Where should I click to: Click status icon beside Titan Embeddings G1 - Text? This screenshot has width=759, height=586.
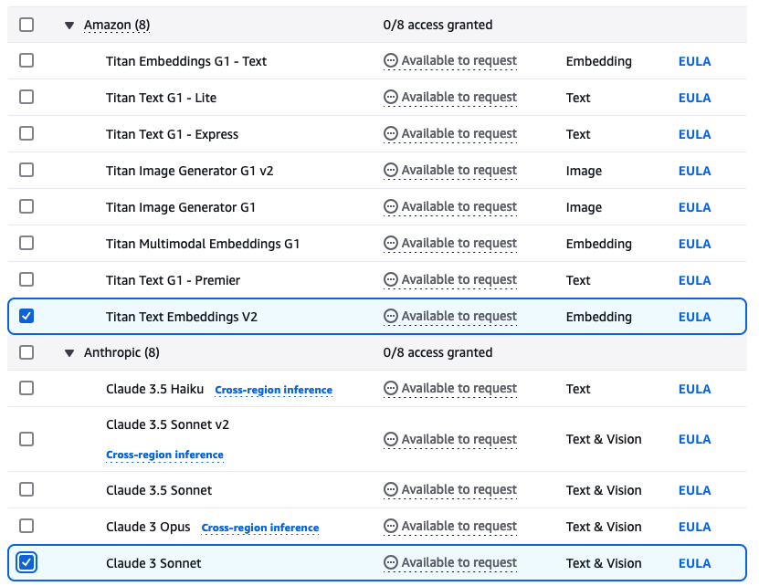click(391, 61)
